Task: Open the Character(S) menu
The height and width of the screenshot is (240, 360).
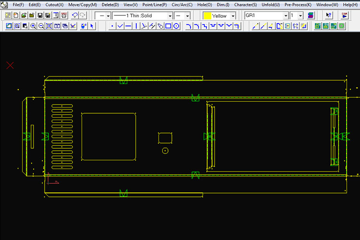Action: (245, 5)
